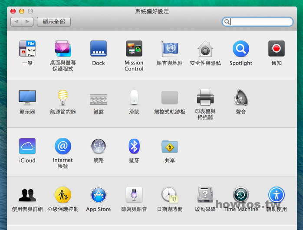Viewport: 303px width, 230px height.
Task: Open 輔助使用 accessibility icon
Action: 277,195
